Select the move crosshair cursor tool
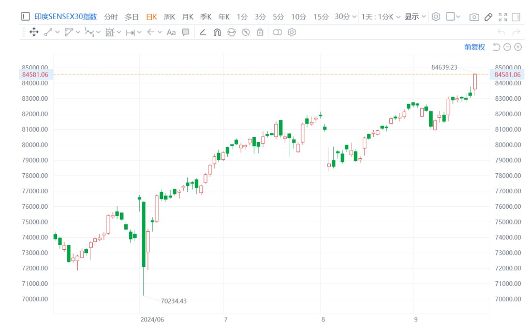The width and height of the screenshot is (530, 335). pos(34,32)
